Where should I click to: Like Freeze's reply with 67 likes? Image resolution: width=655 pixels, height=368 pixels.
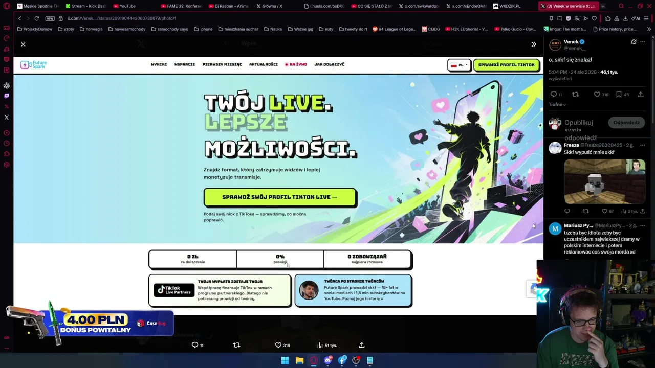coord(604,211)
